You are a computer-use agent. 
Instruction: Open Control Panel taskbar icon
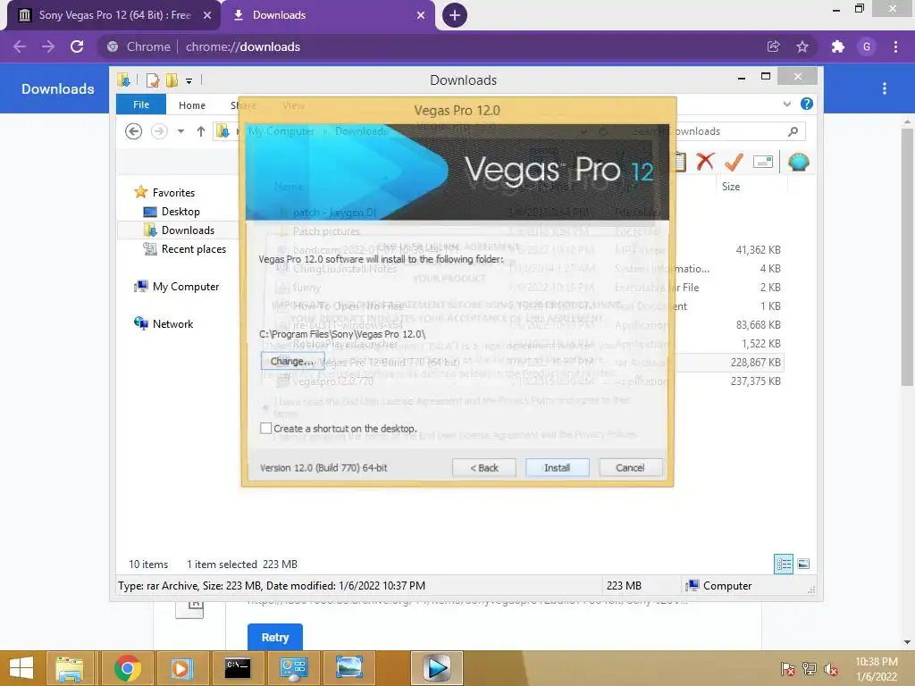(x=293, y=668)
